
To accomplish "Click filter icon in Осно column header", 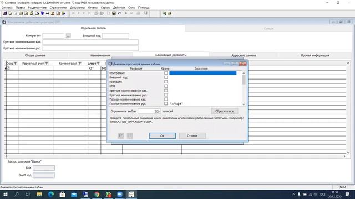I will [16, 64].
